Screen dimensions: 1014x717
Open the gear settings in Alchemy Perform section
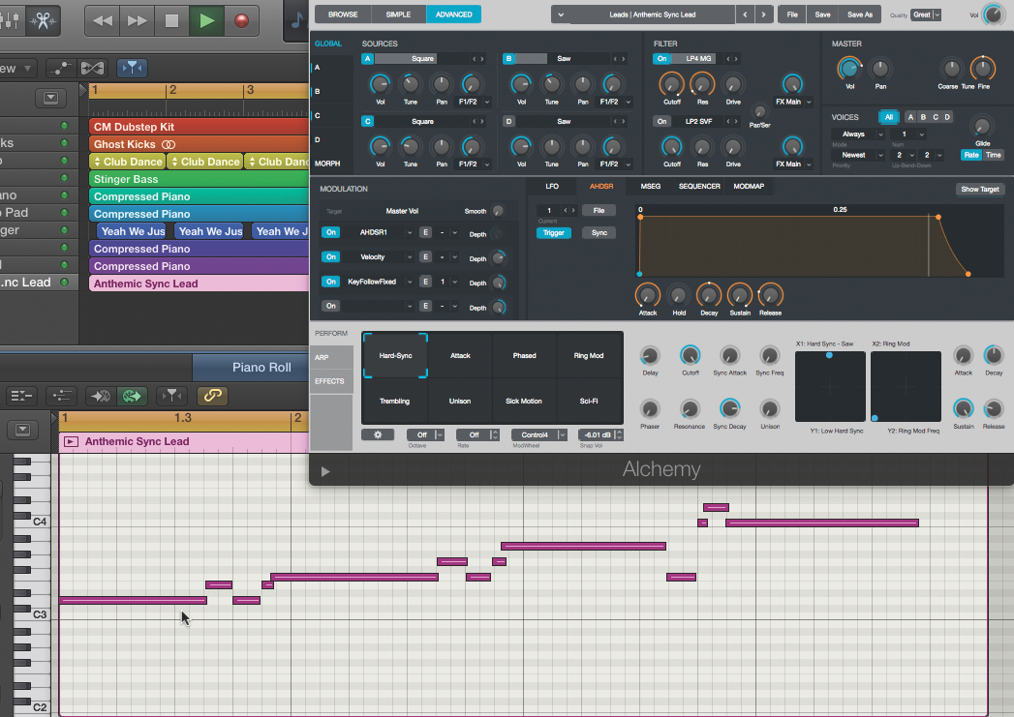click(378, 434)
